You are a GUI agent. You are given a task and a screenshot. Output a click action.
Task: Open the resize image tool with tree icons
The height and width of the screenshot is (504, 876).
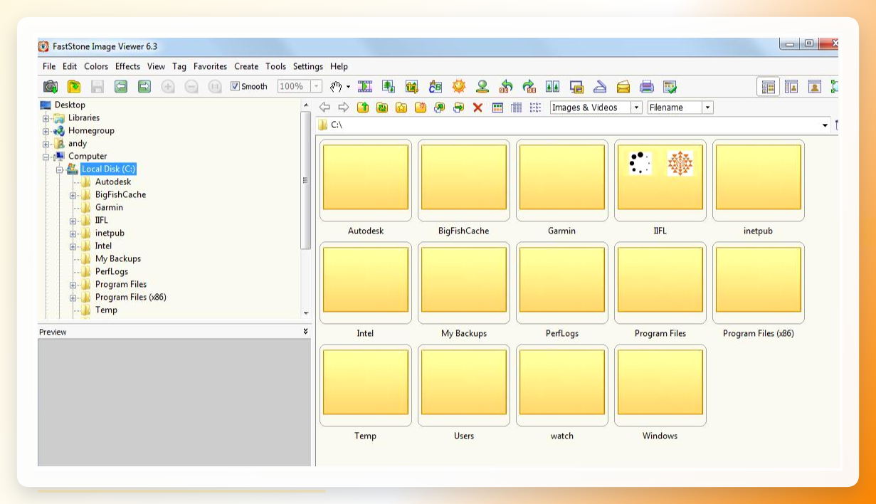coord(389,87)
